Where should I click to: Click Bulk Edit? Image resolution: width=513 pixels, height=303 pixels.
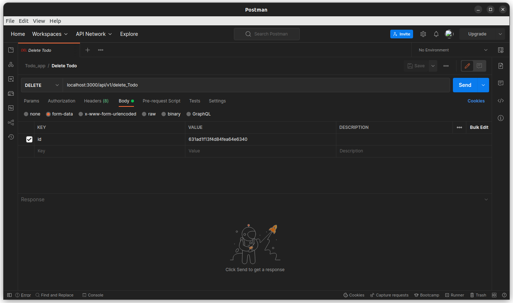479,127
